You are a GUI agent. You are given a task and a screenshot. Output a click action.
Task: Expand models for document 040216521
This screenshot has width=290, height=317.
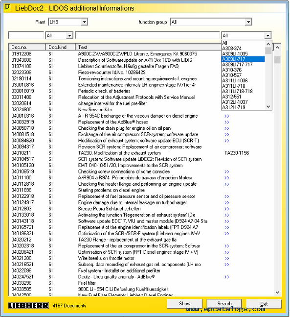point(227,265)
